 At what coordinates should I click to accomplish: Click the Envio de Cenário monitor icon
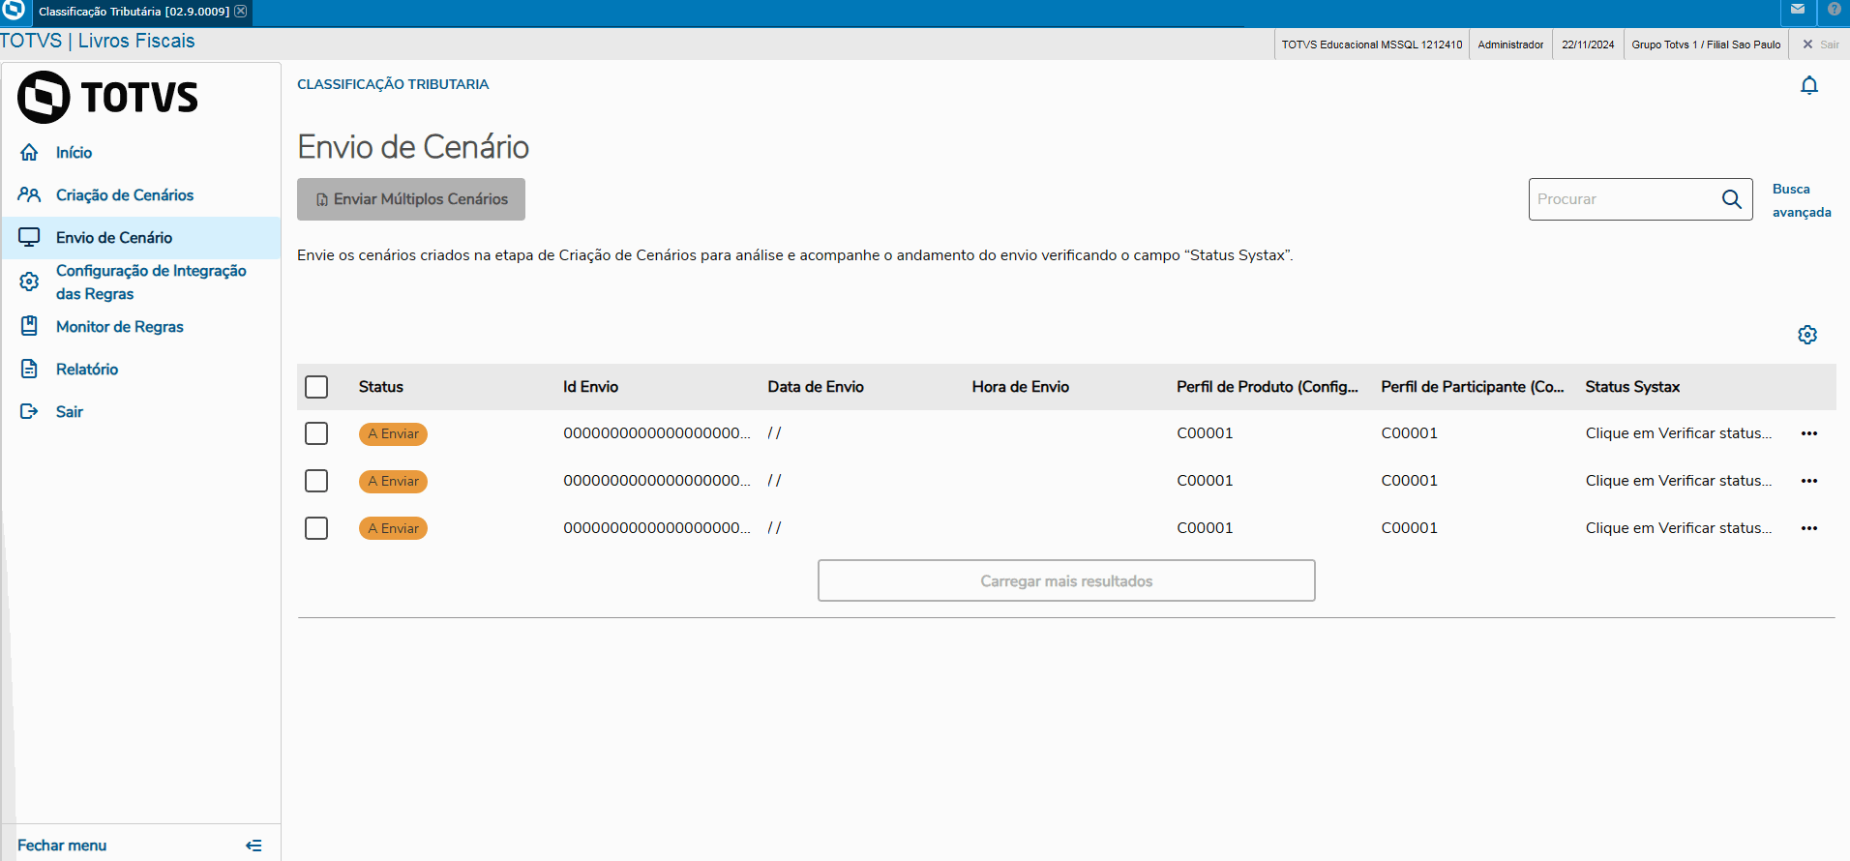tap(30, 238)
